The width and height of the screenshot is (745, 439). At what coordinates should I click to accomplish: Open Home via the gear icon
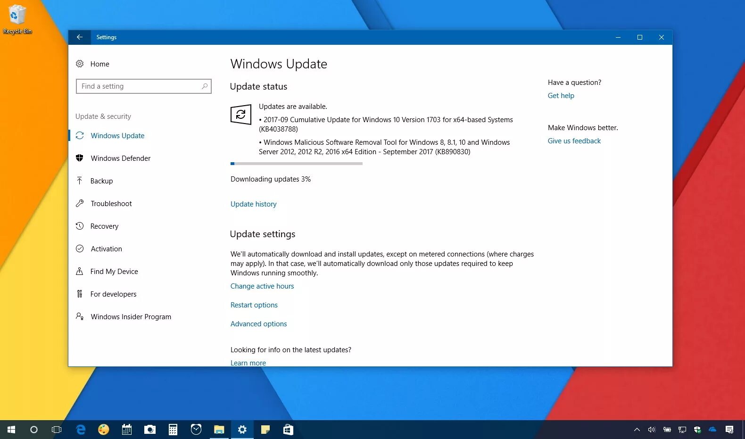click(80, 64)
